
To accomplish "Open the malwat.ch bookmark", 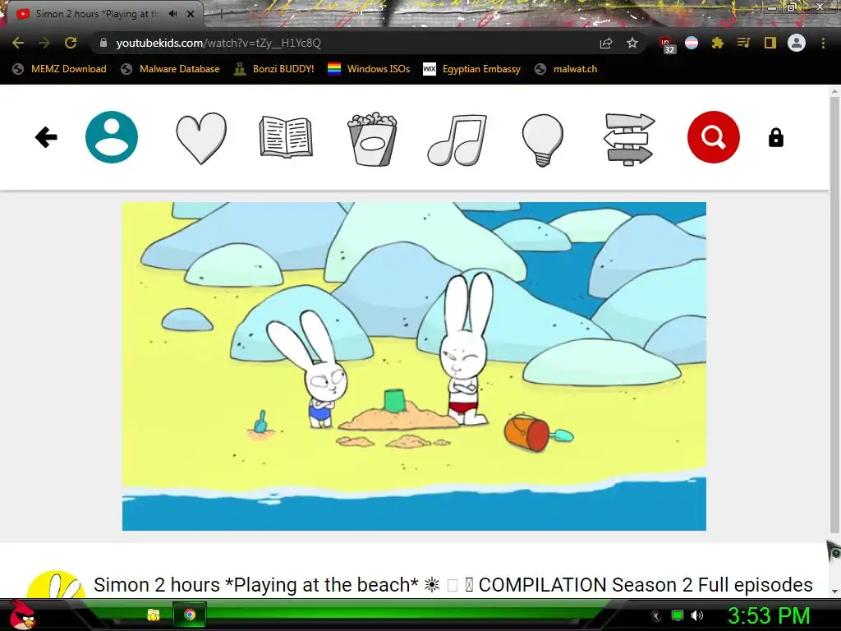I will pos(566,69).
